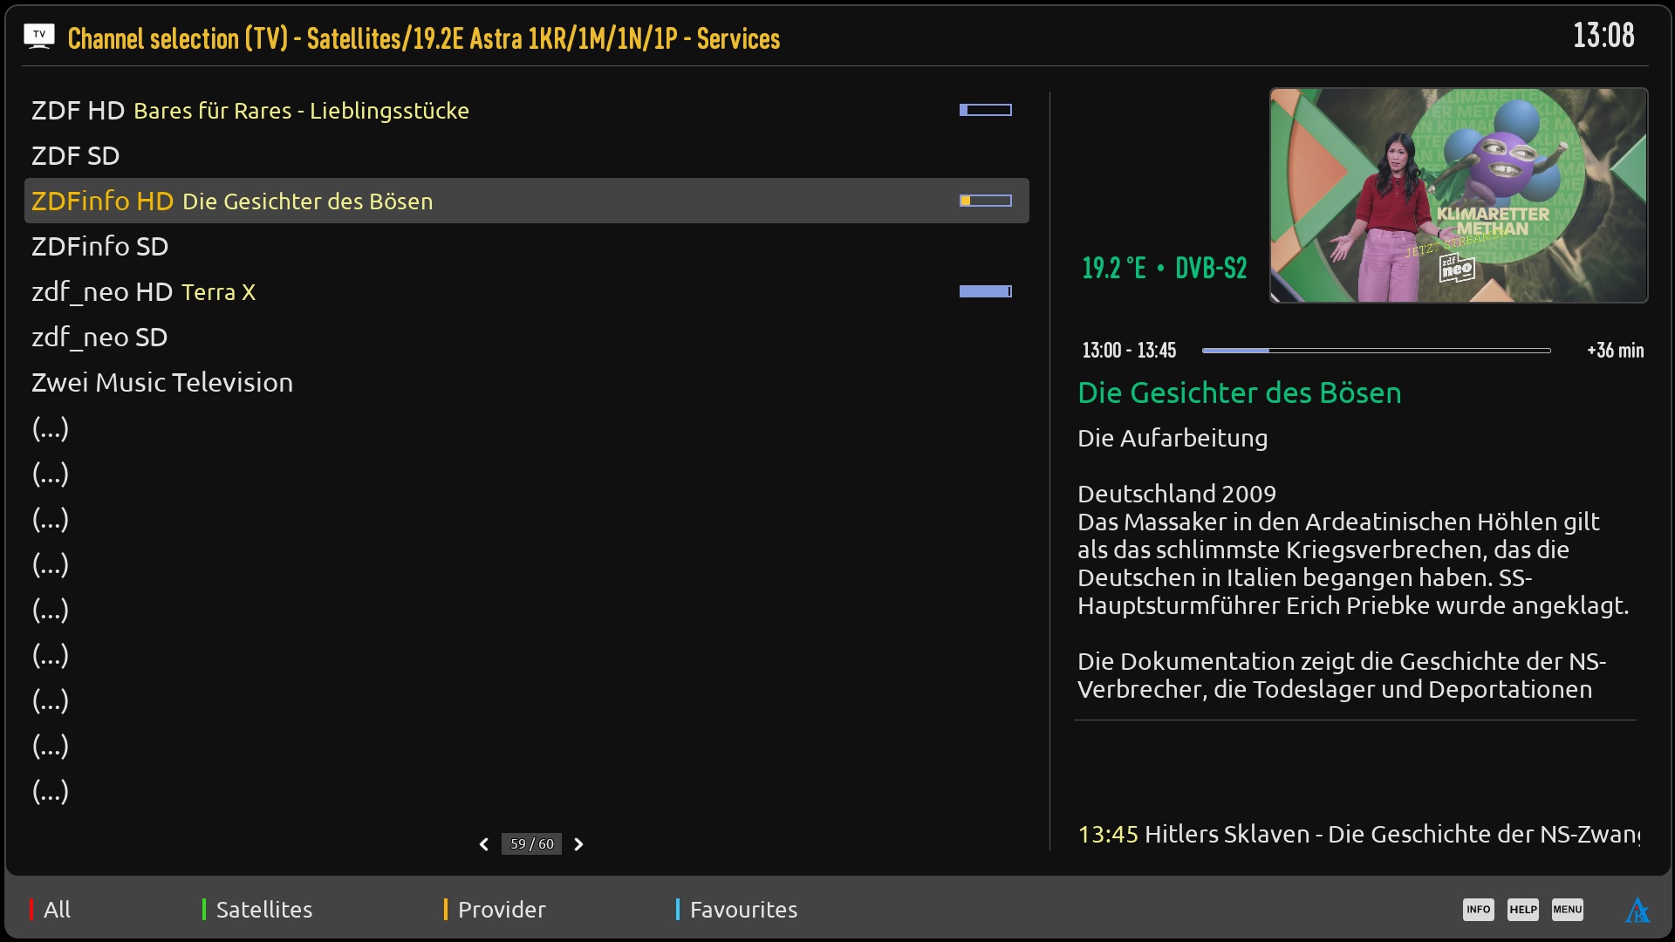
Task: Select ZDFinfo SD channel
Action: (x=100, y=247)
